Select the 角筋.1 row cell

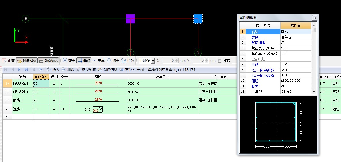[x=23, y=100]
